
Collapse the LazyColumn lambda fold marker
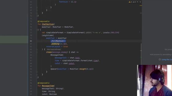click(37, 49)
